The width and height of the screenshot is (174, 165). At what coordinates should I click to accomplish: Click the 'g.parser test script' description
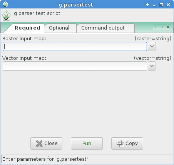37,13
